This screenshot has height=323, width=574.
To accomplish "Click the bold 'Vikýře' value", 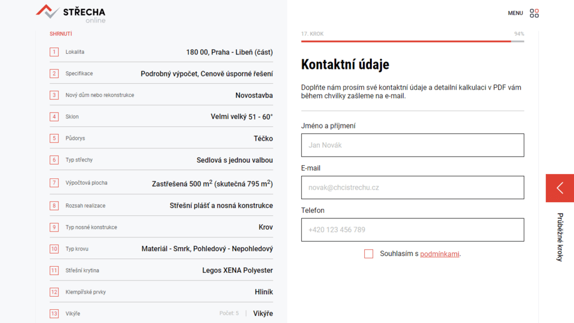I will tap(263, 313).
